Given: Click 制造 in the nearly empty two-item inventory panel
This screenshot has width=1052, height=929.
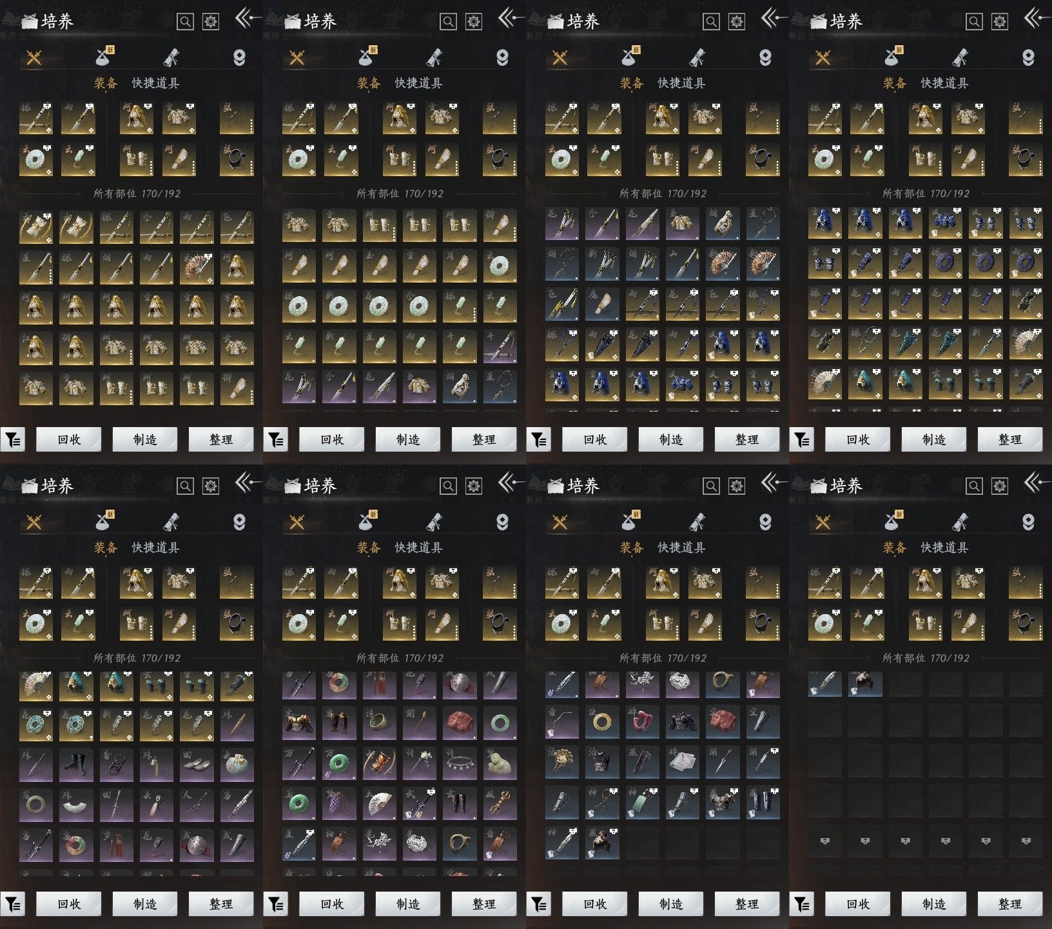Looking at the screenshot, I should pos(933,904).
